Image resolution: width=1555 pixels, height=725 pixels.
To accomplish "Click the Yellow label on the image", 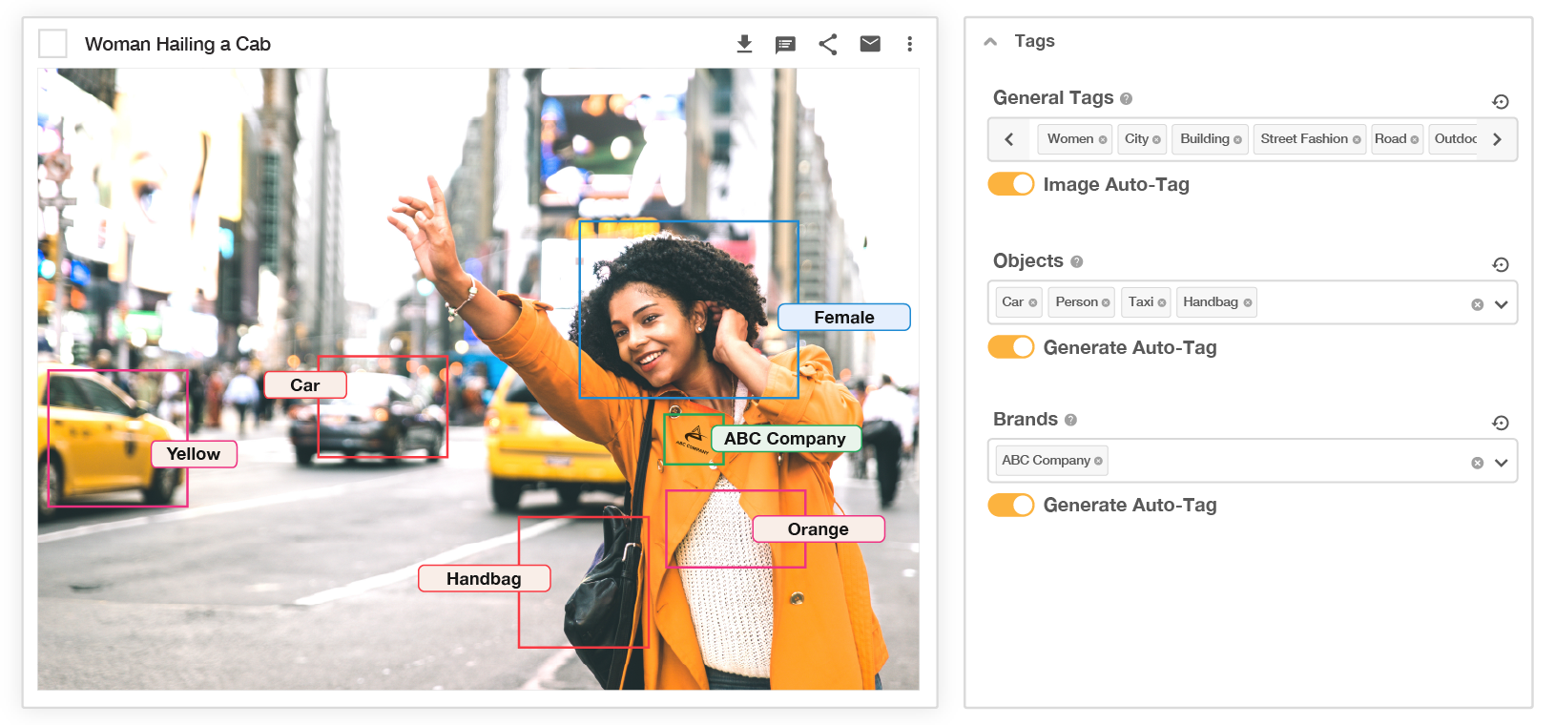I will [194, 454].
